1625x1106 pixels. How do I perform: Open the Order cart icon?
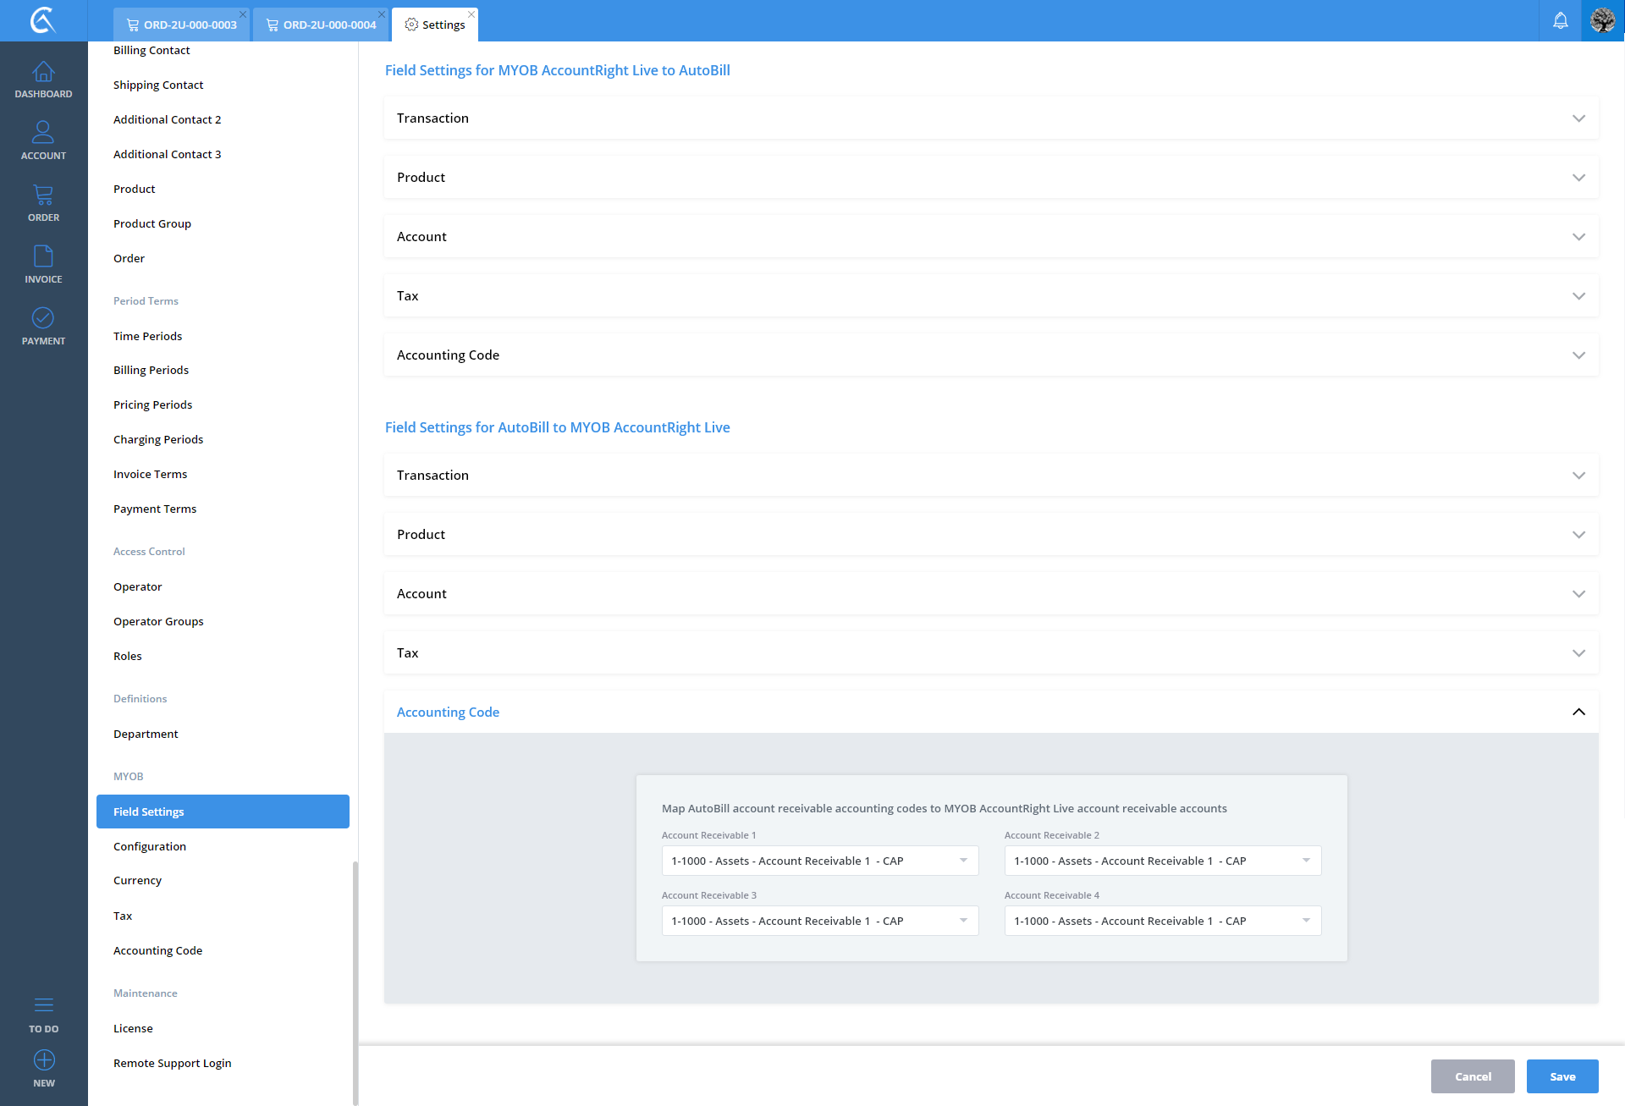point(43,195)
